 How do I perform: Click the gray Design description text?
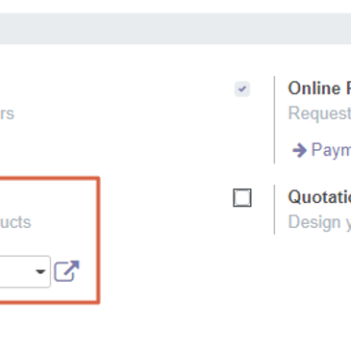(319, 222)
